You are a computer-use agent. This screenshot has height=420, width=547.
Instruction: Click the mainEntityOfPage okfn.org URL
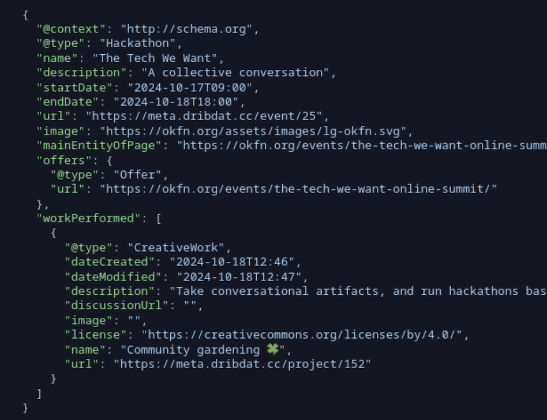coord(364,145)
